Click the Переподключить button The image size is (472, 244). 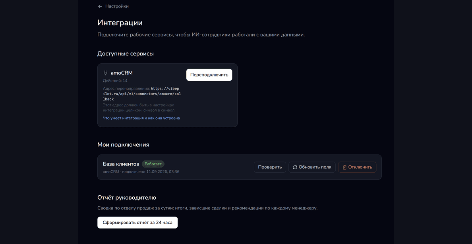click(x=209, y=75)
